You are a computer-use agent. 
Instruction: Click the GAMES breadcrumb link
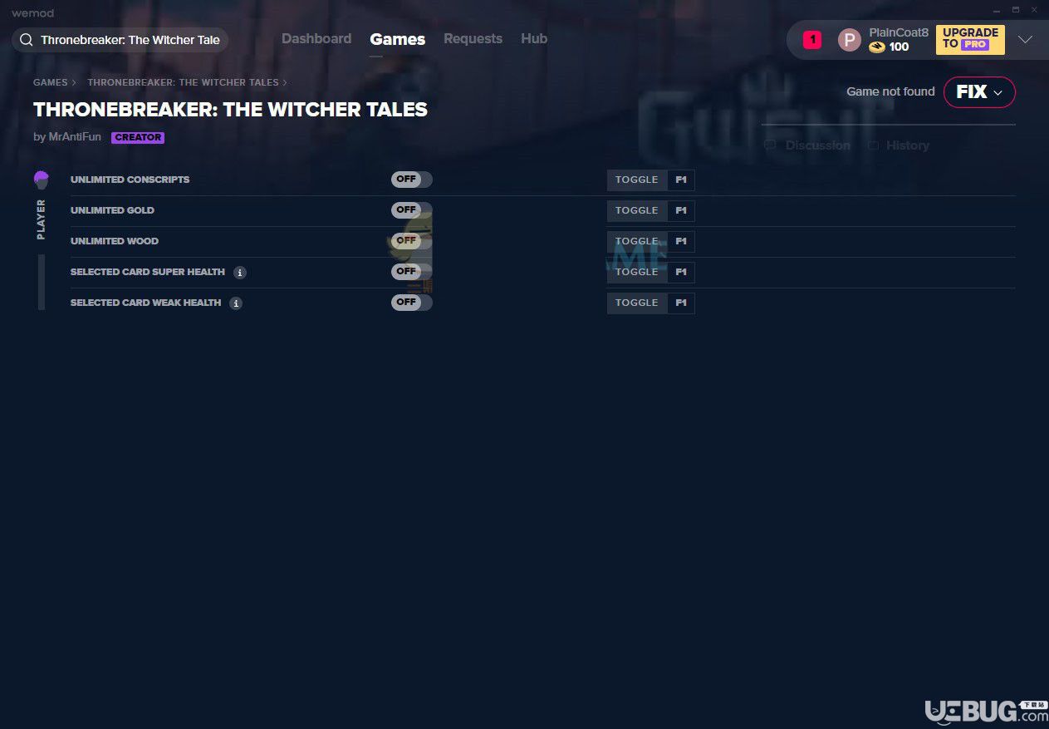[x=51, y=83]
